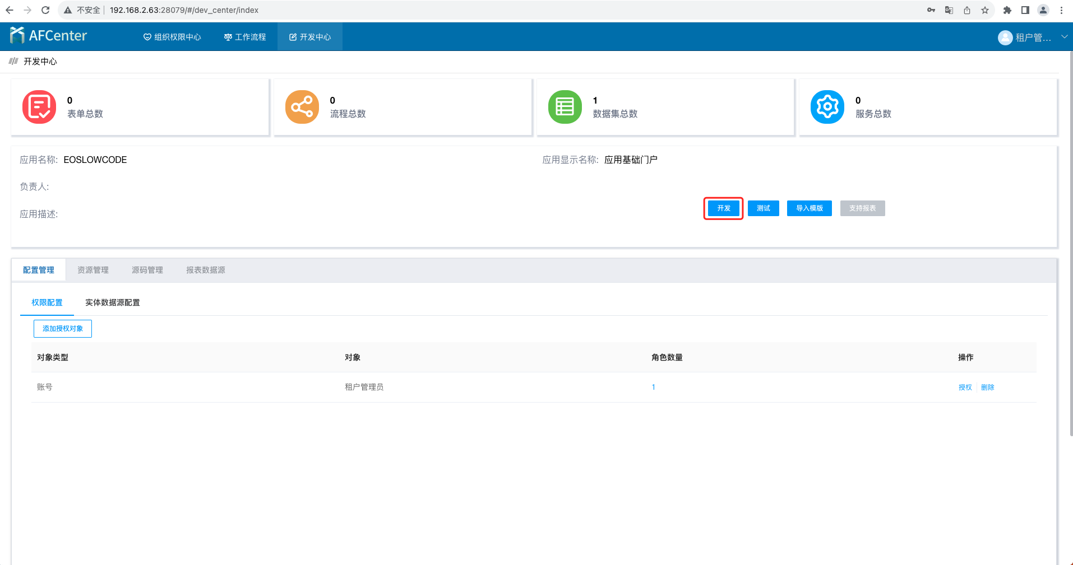Click the blue service total gear icon

(827, 107)
